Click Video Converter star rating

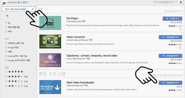point(173,45)
